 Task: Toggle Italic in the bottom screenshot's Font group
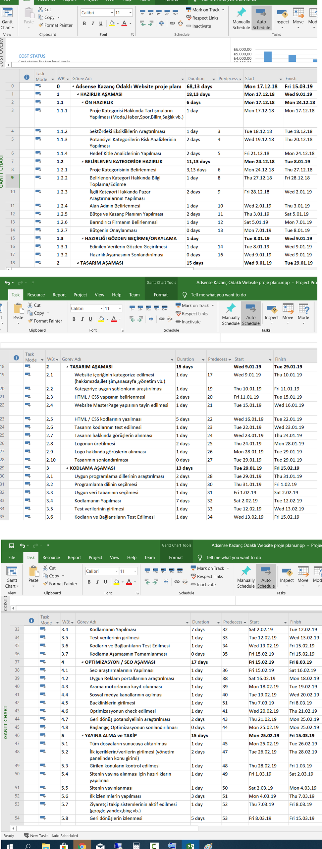[x=97, y=582]
